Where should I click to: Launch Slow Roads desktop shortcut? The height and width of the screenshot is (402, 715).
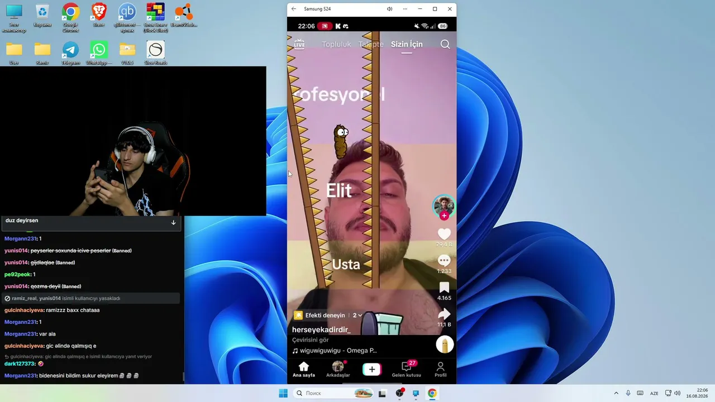(x=155, y=53)
